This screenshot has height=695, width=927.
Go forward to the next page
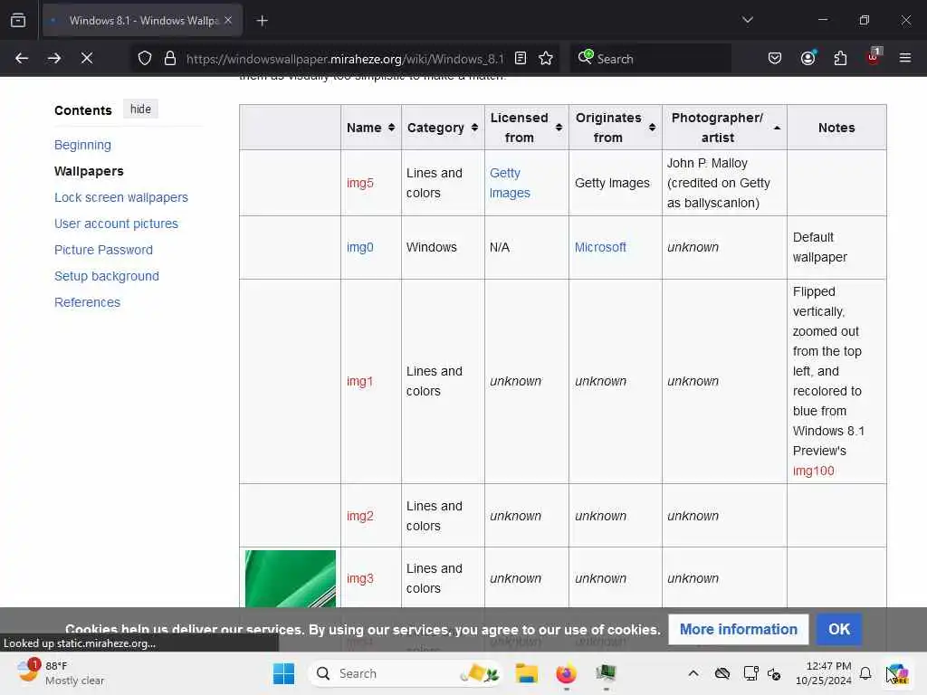(x=53, y=58)
